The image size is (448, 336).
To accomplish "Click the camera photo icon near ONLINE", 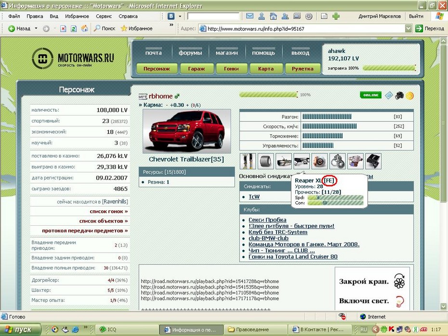I will [x=399, y=95].
